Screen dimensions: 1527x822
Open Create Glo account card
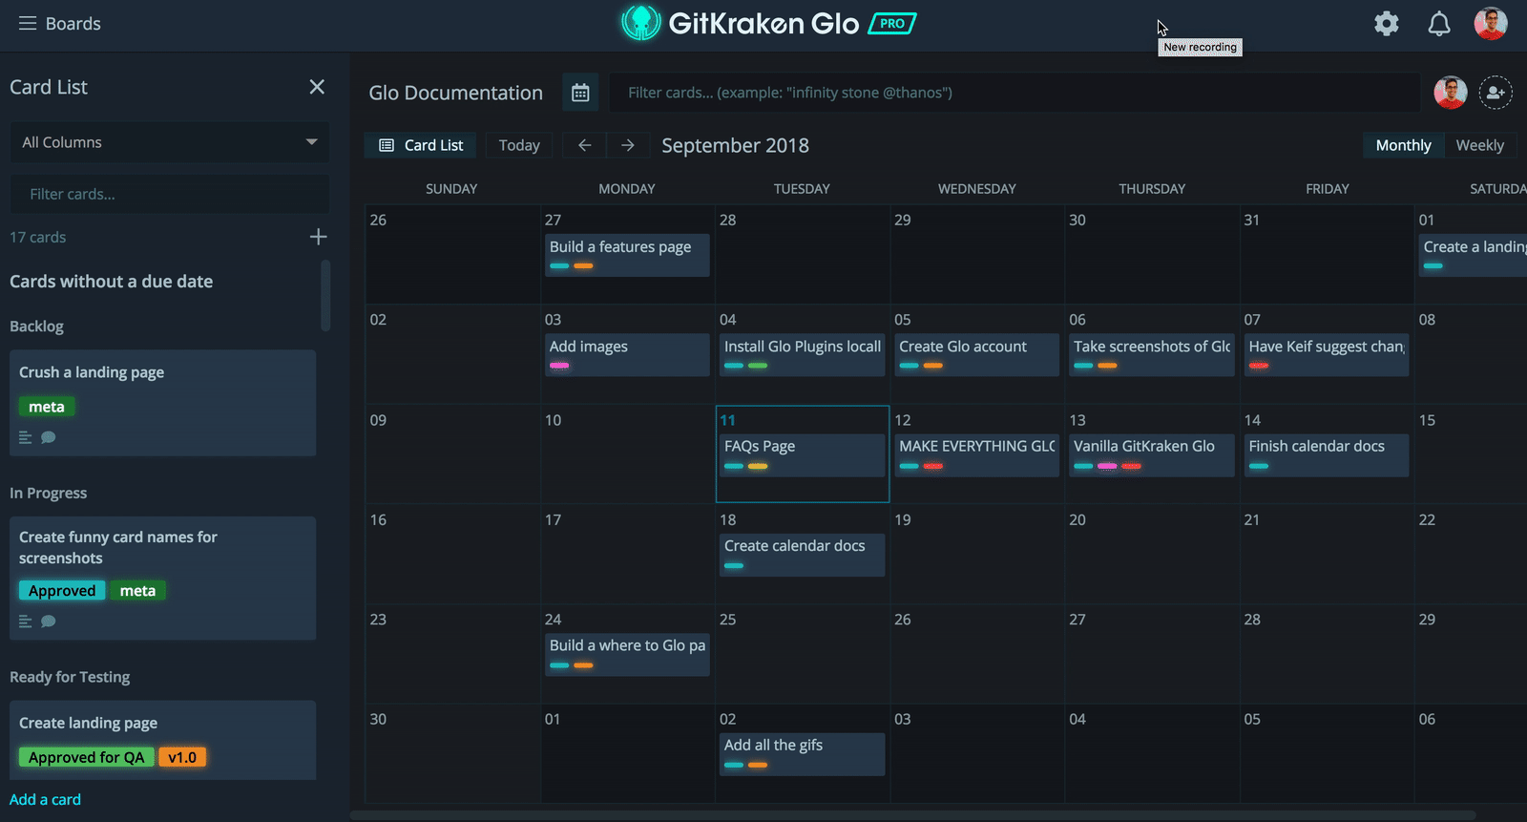coord(977,354)
